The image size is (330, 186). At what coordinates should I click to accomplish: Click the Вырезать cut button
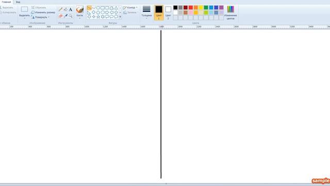pyautogui.click(x=7, y=8)
